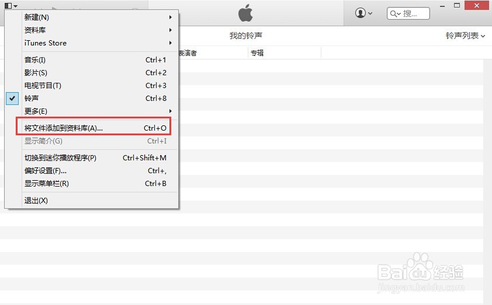Image resolution: width=492 pixels, height=305 pixels.
Task: Select 影片(S) from the menu
Action: coord(99,73)
